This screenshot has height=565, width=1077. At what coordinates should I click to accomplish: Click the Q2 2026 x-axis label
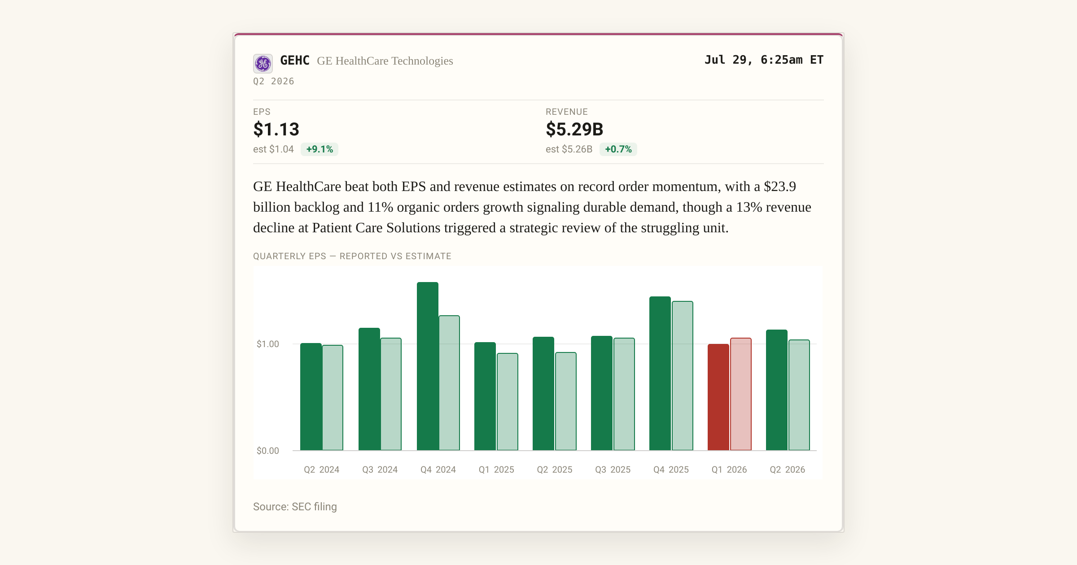coord(788,469)
